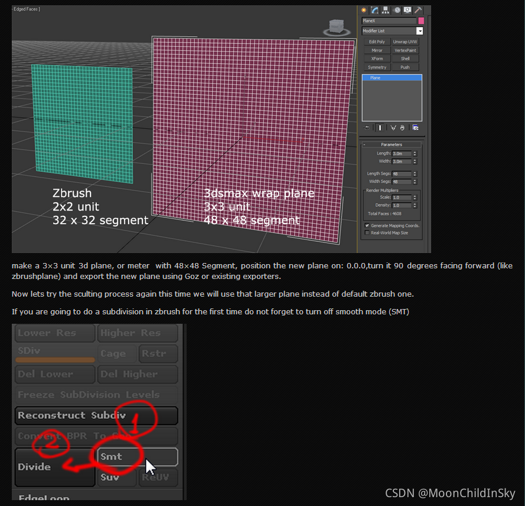Click the Width Segs value field
Image resolution: width=525 pixels, height=506 pixels.
click(x=402, y=182)
